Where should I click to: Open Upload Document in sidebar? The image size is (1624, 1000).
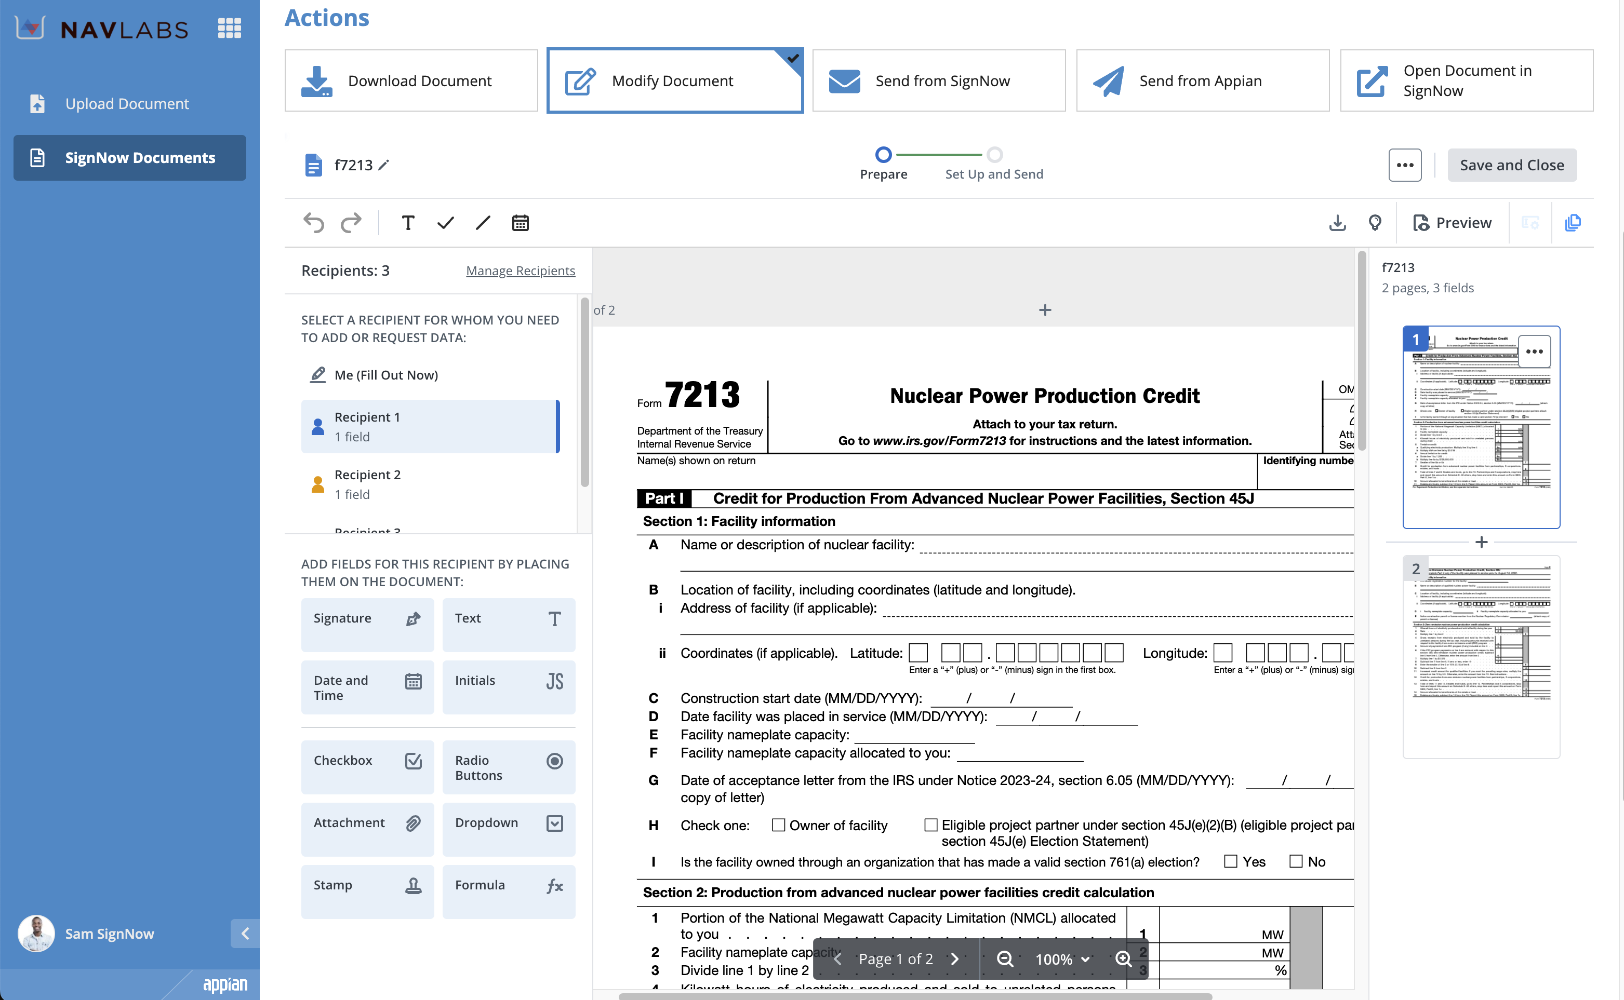130,104
